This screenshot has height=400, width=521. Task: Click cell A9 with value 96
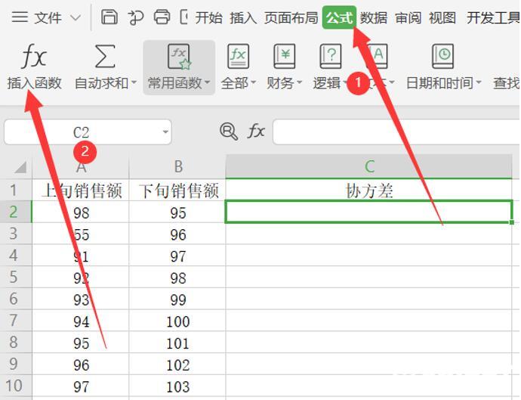[x=81, y=364]
